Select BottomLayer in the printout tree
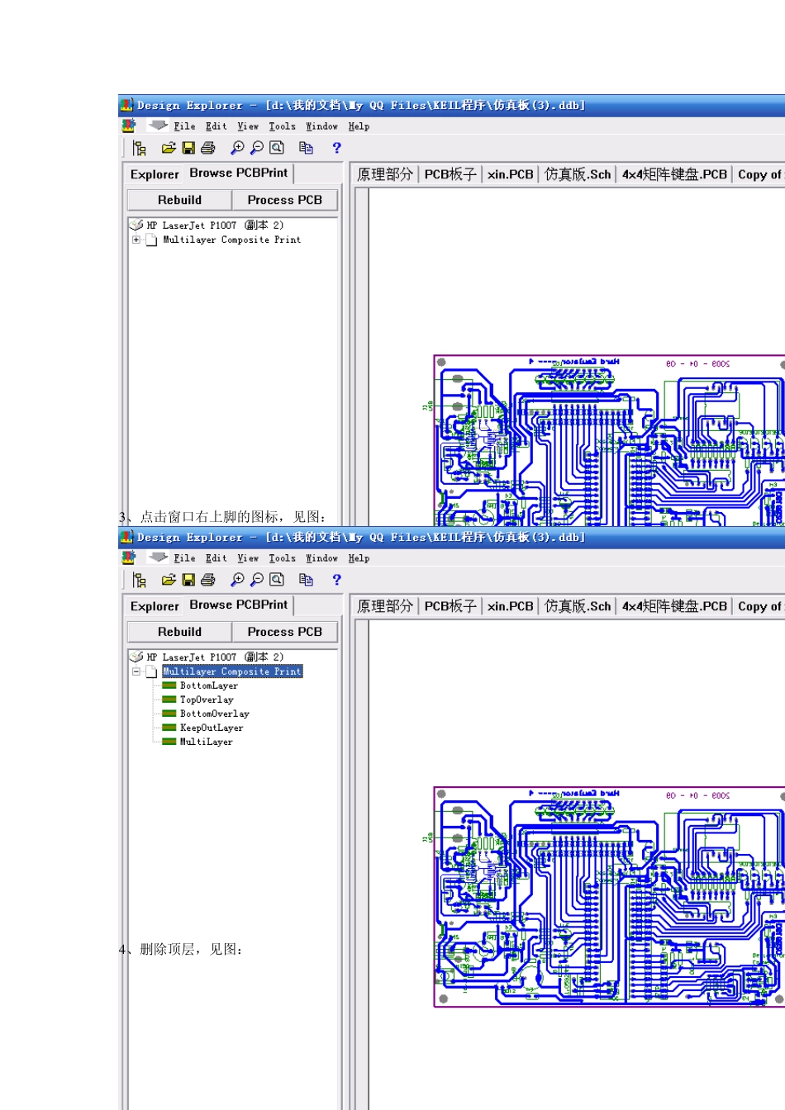Image resolution: width=785 pixels, height=1110 pixels. [208, 685]
